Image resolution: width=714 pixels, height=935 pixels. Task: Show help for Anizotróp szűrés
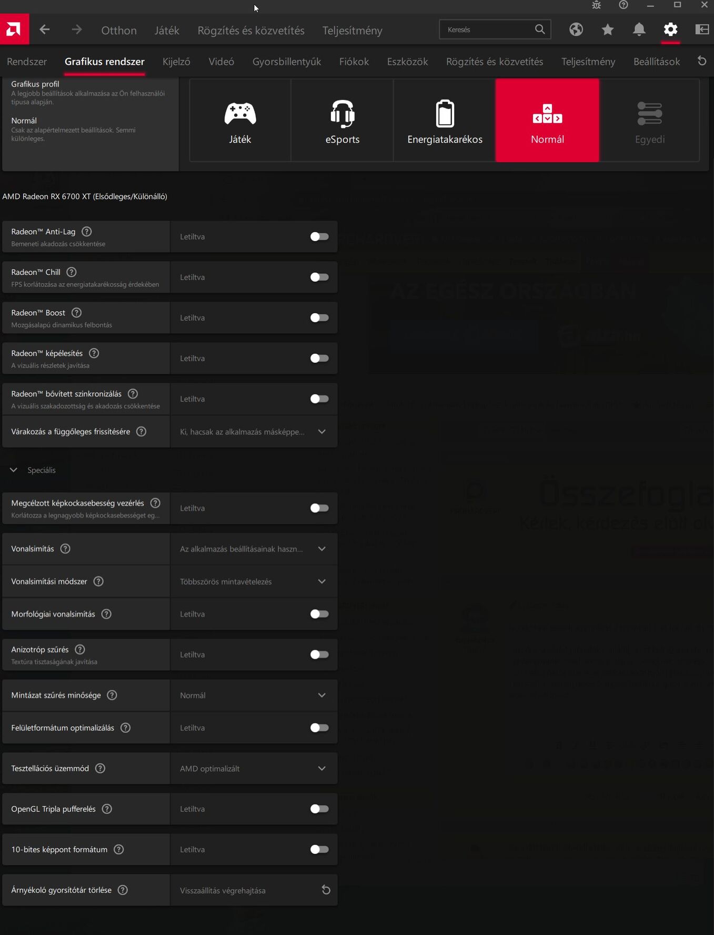(80, 650)
